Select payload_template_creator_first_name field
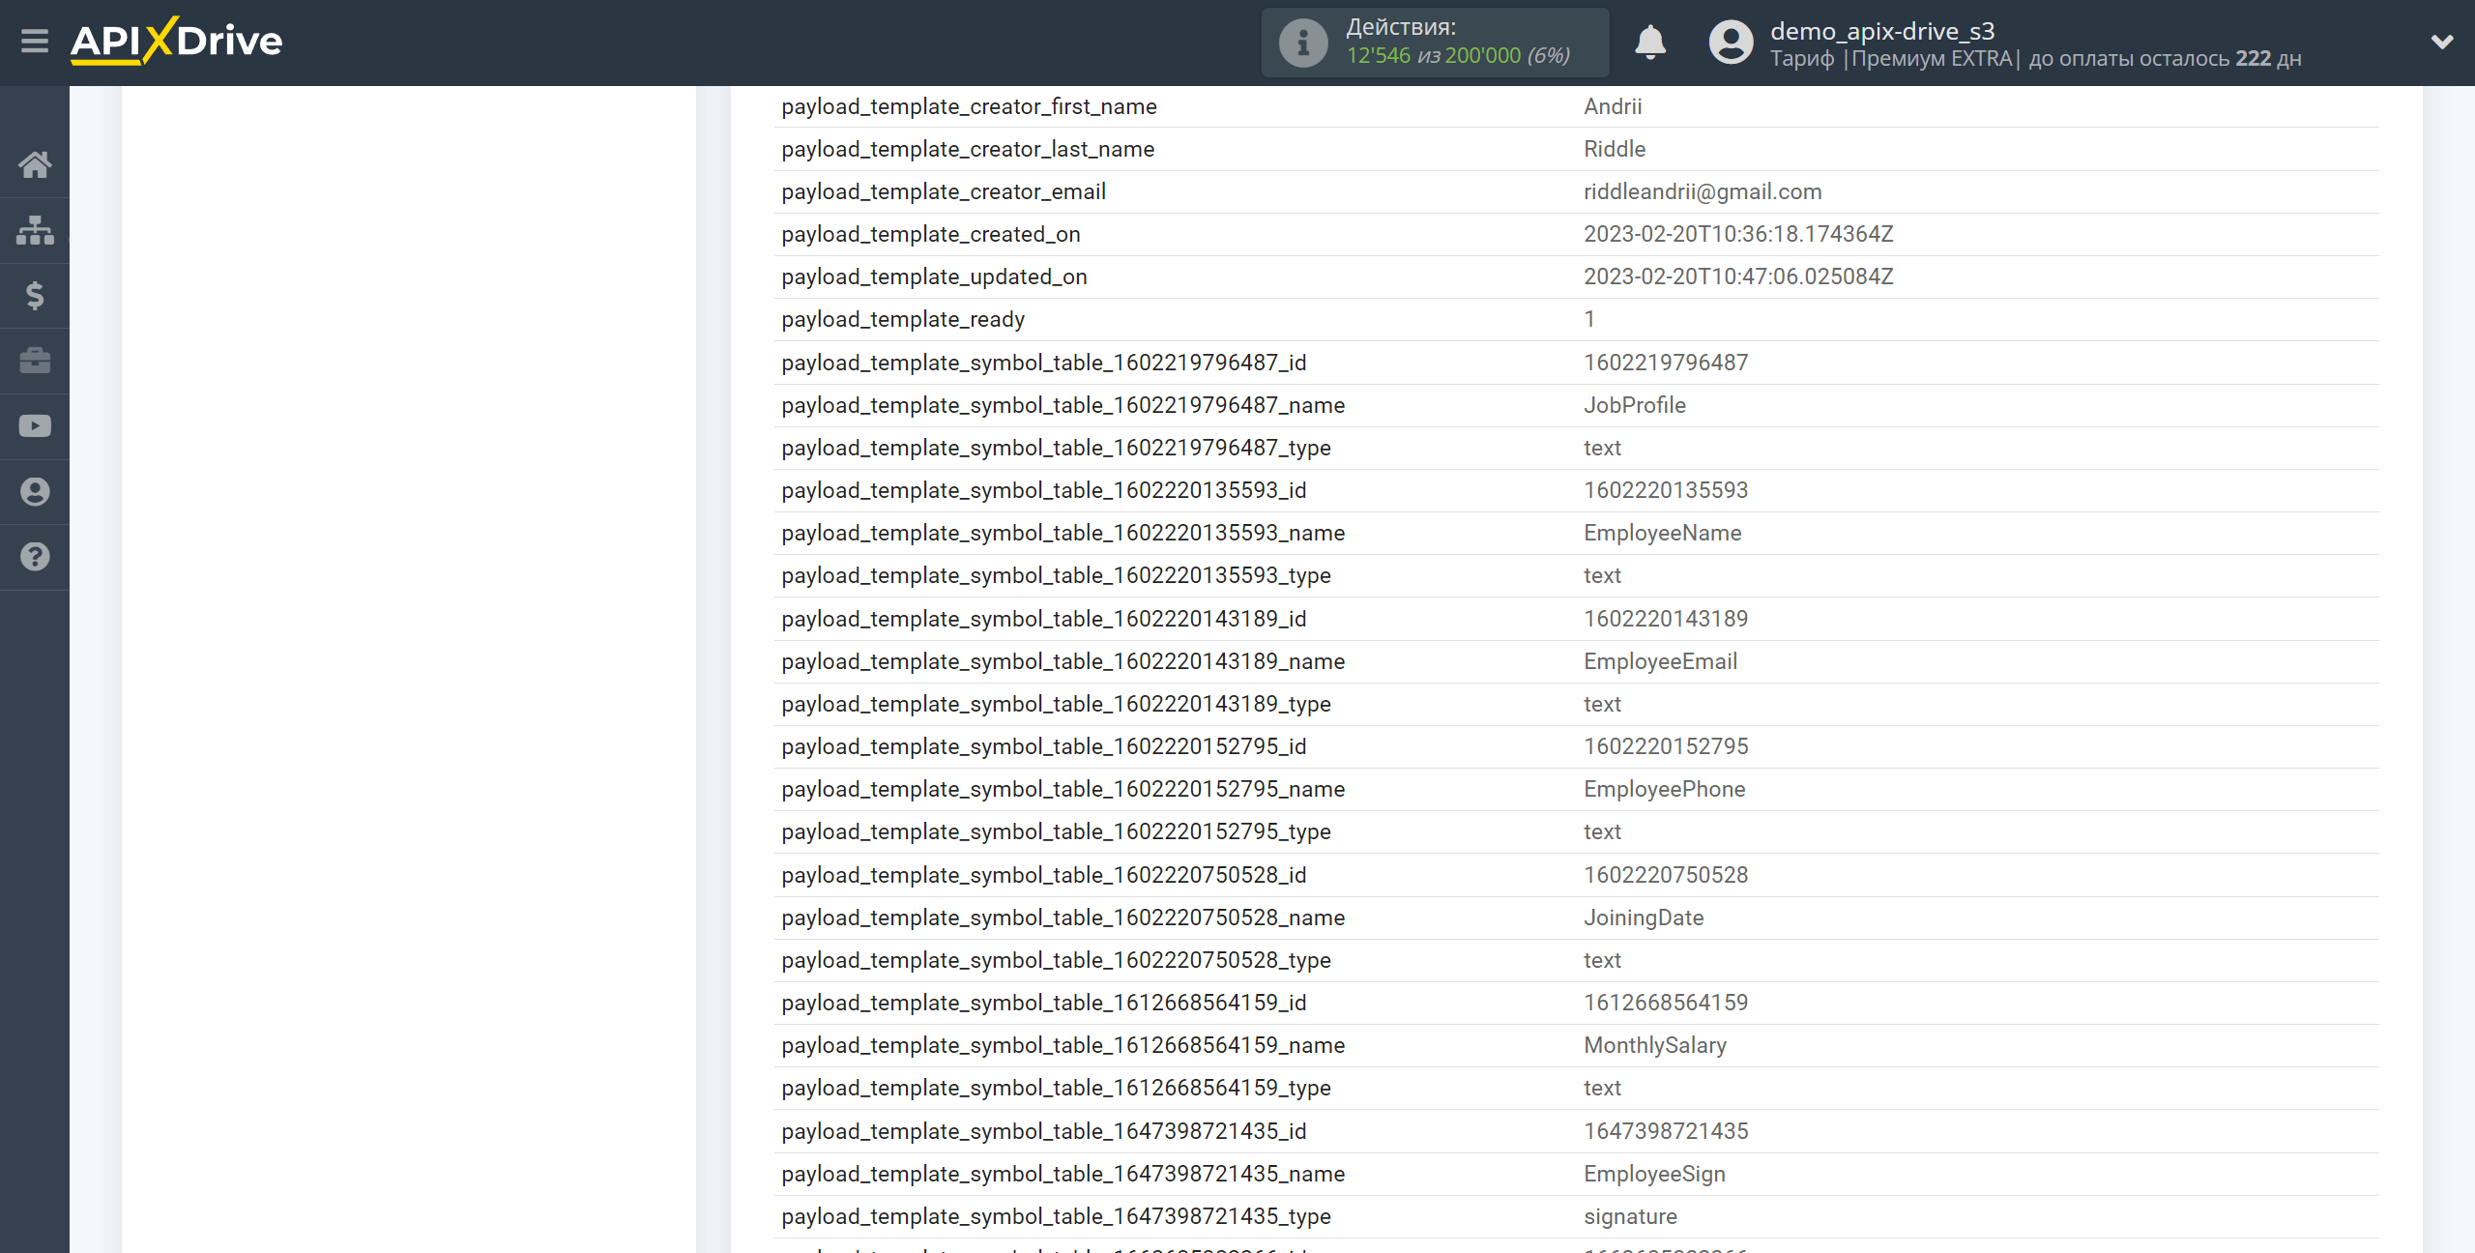 (969, 106)
